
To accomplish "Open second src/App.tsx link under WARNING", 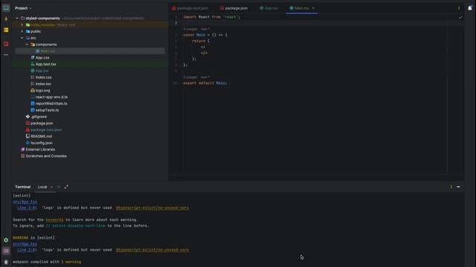I will 25,244.
